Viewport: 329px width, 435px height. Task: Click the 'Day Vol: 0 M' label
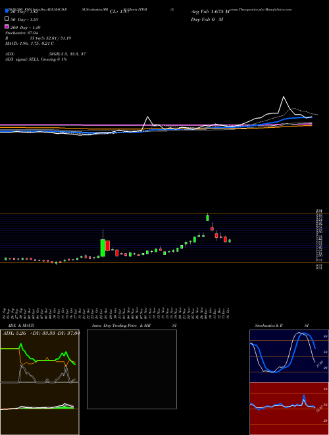point(207,19)
